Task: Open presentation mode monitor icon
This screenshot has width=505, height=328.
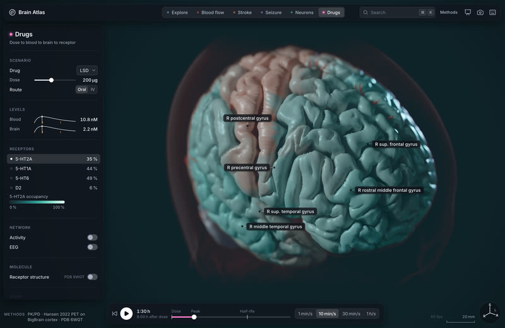Action: tap(468, 12)
